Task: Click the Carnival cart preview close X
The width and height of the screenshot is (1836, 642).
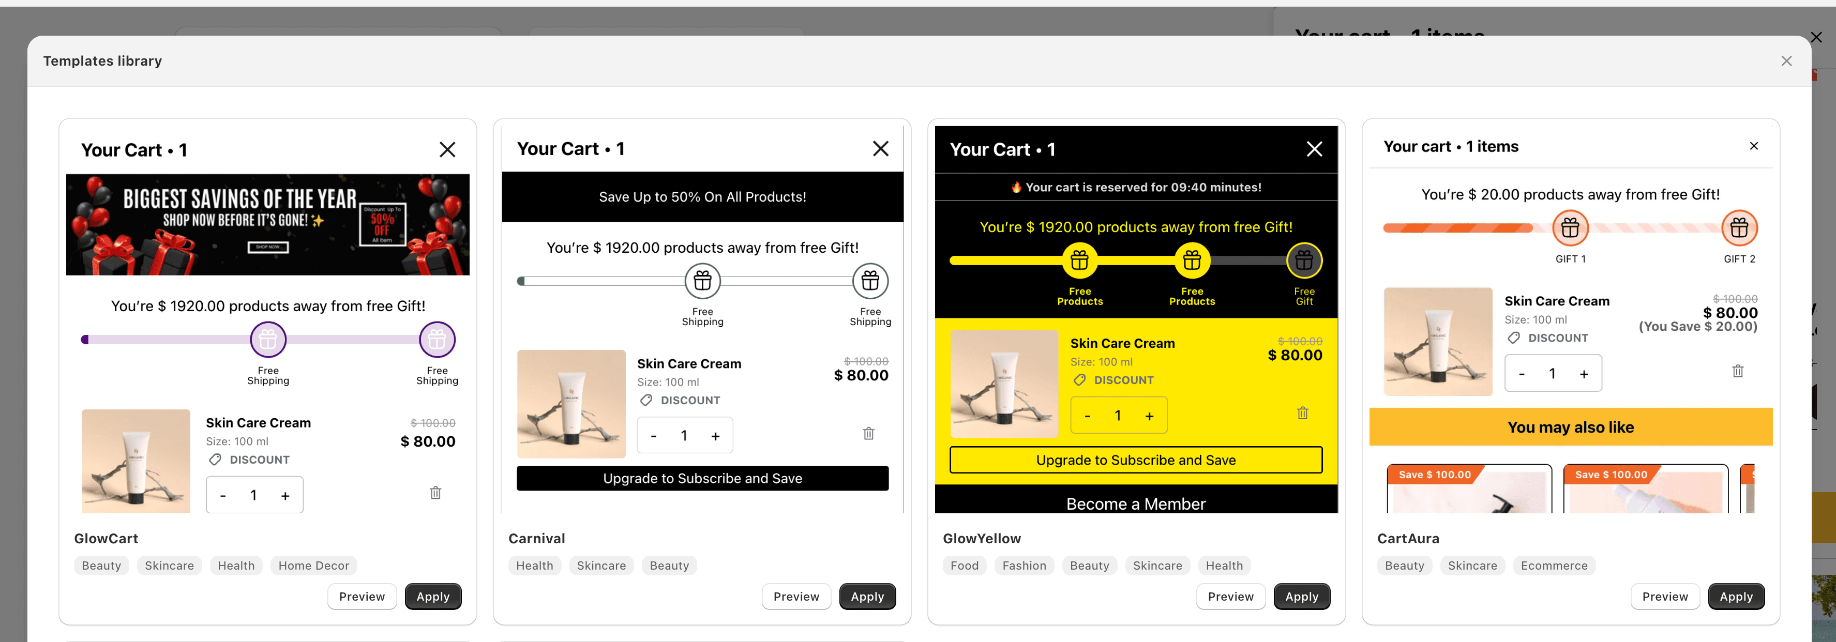Action: (x=881, y=148)
